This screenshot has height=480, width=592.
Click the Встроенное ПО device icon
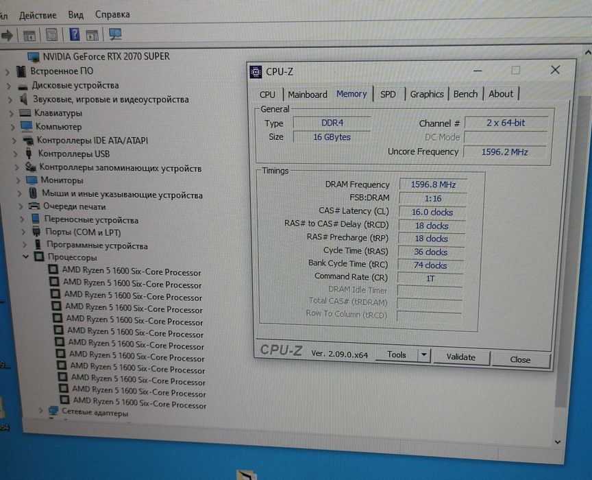tap(21, 71)
